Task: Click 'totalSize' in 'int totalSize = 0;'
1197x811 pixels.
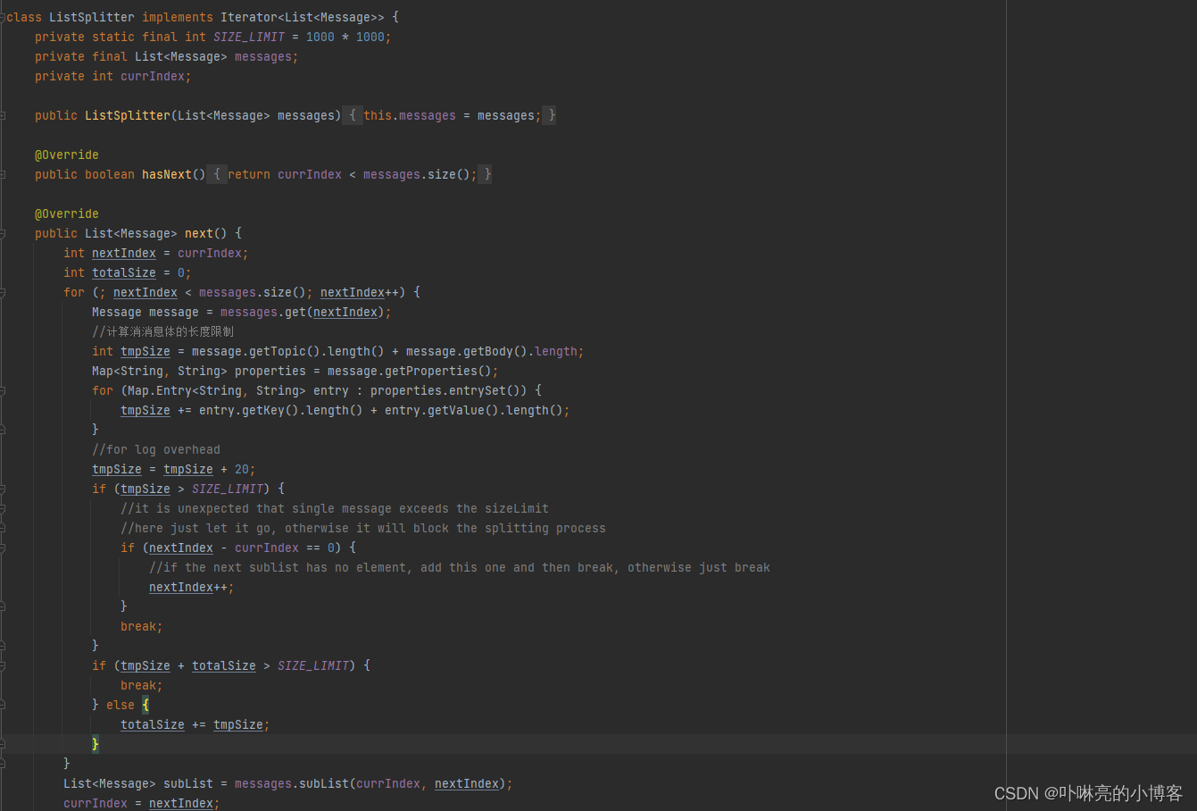Action: [x=124, y=272]
